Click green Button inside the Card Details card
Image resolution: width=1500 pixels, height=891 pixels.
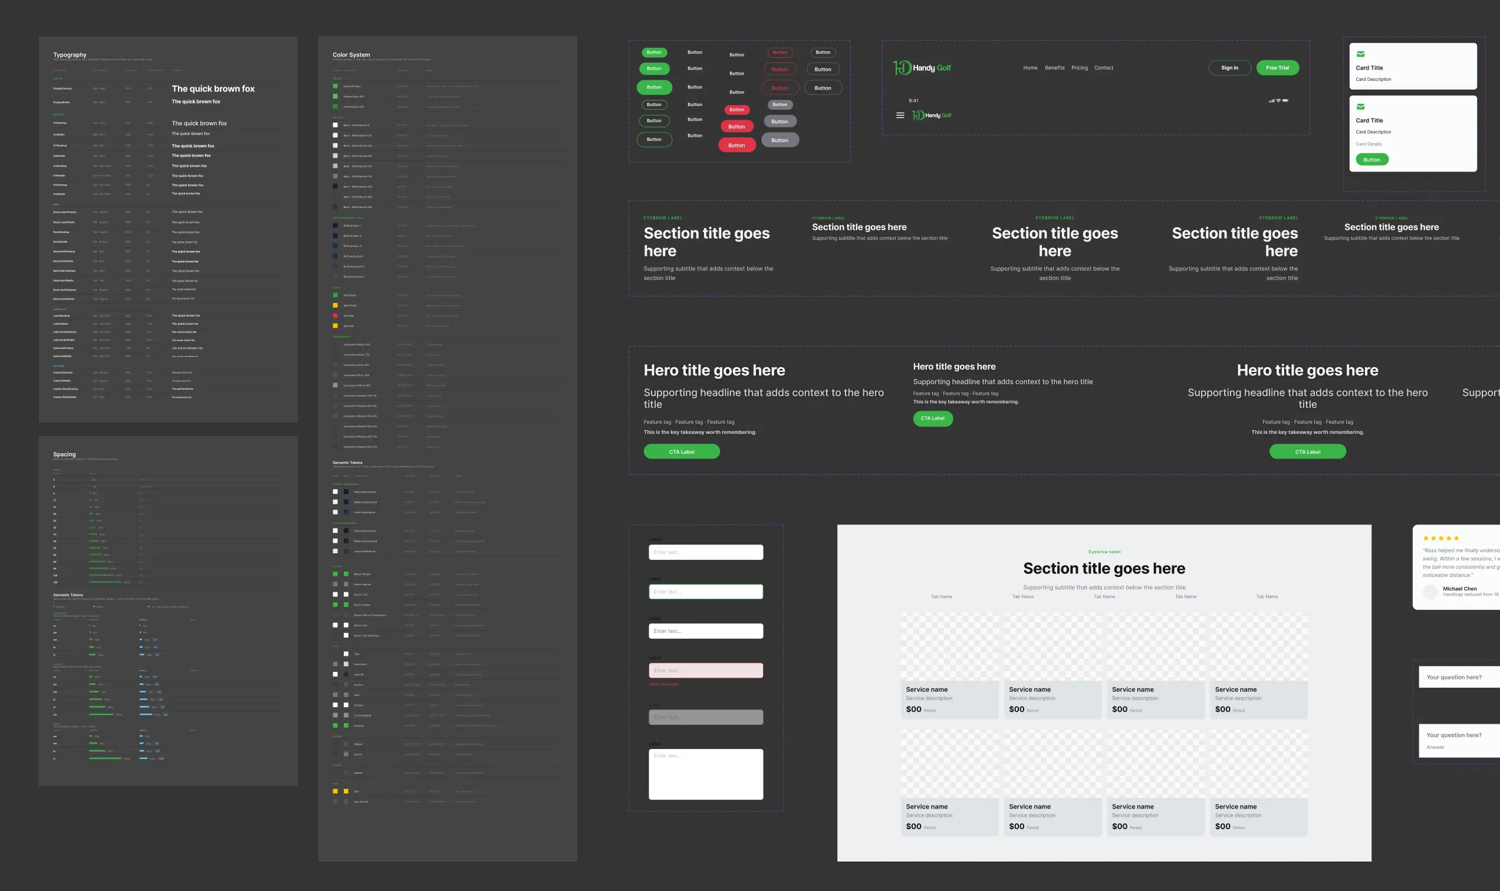(1371, 160)
